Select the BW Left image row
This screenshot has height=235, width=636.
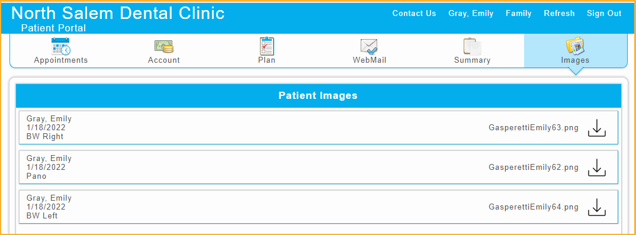click(319, 207)
